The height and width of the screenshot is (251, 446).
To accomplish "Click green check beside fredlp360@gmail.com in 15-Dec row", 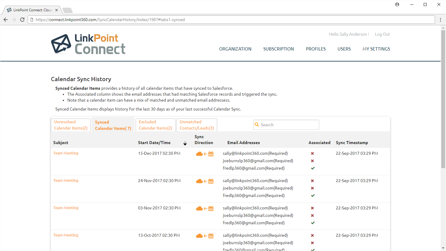I will pyautogui.click(x=313, y=168).
